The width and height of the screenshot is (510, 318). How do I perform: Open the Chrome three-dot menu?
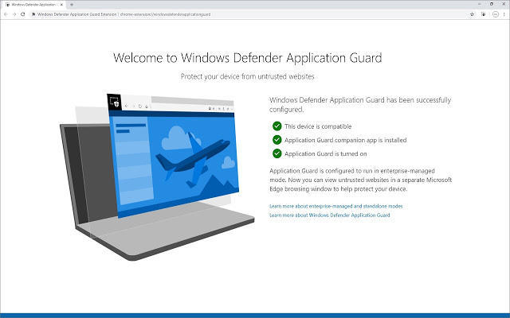(x=504, y=14)
